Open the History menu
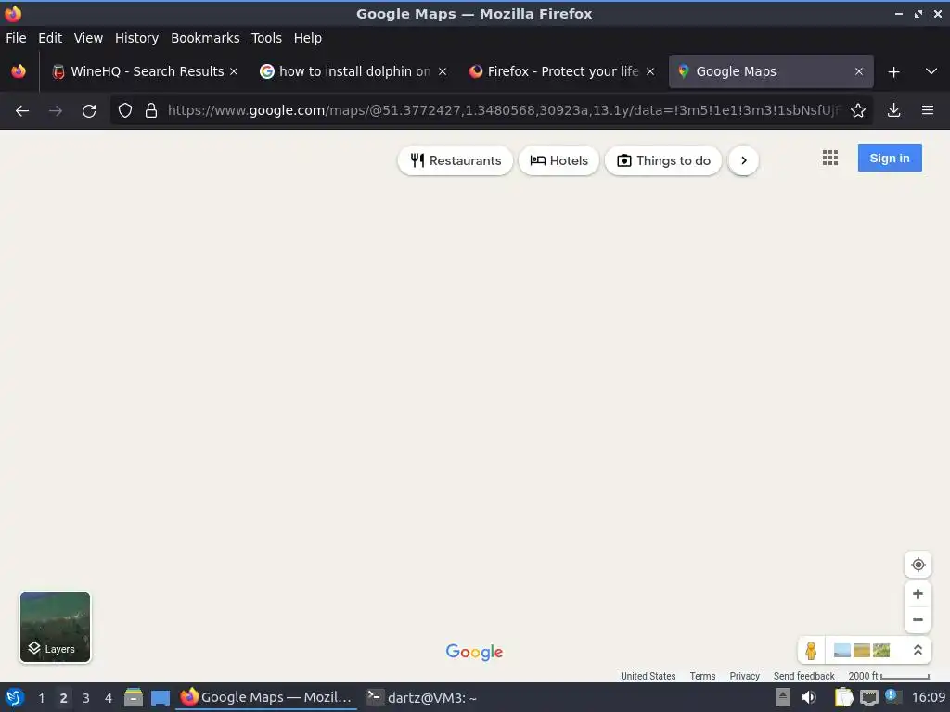 [x=136, y=38]
